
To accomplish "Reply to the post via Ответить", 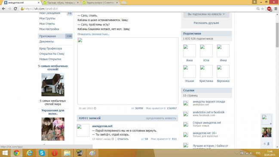I will [x=123, y=139].
